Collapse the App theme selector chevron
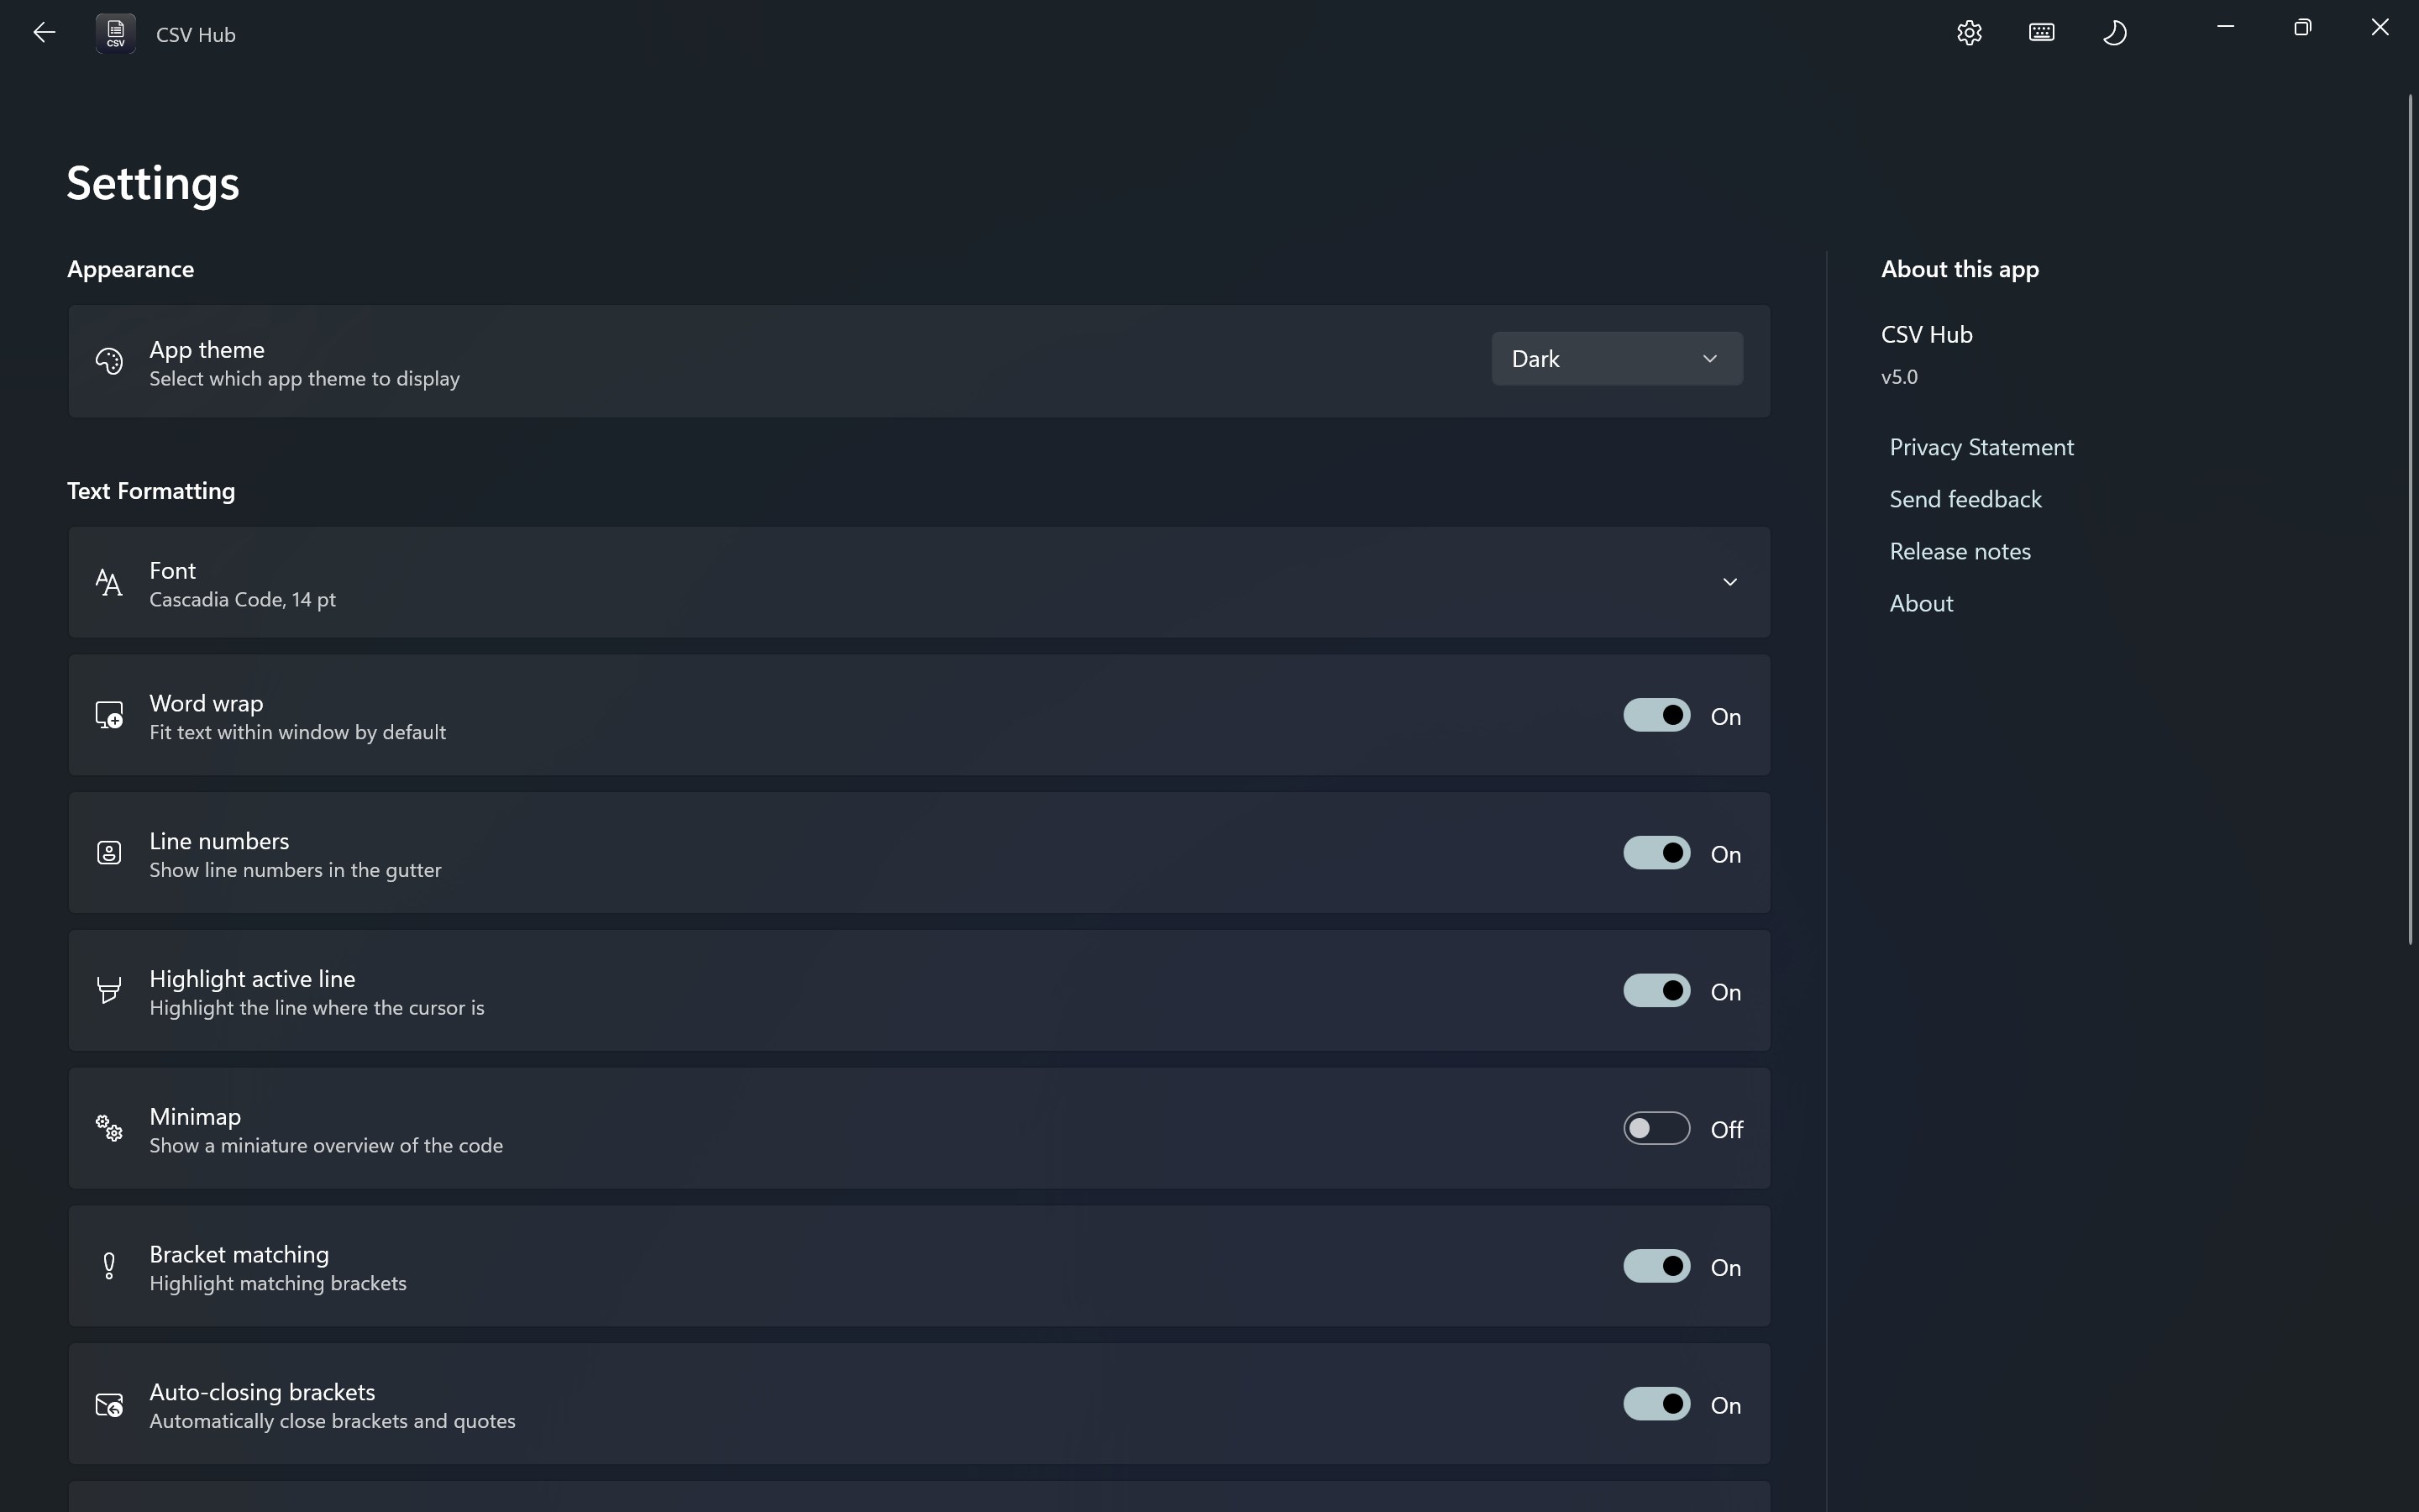The height and width of the screenshot is (1512, 2419). pyautogui.click(x=1709, y=358)
